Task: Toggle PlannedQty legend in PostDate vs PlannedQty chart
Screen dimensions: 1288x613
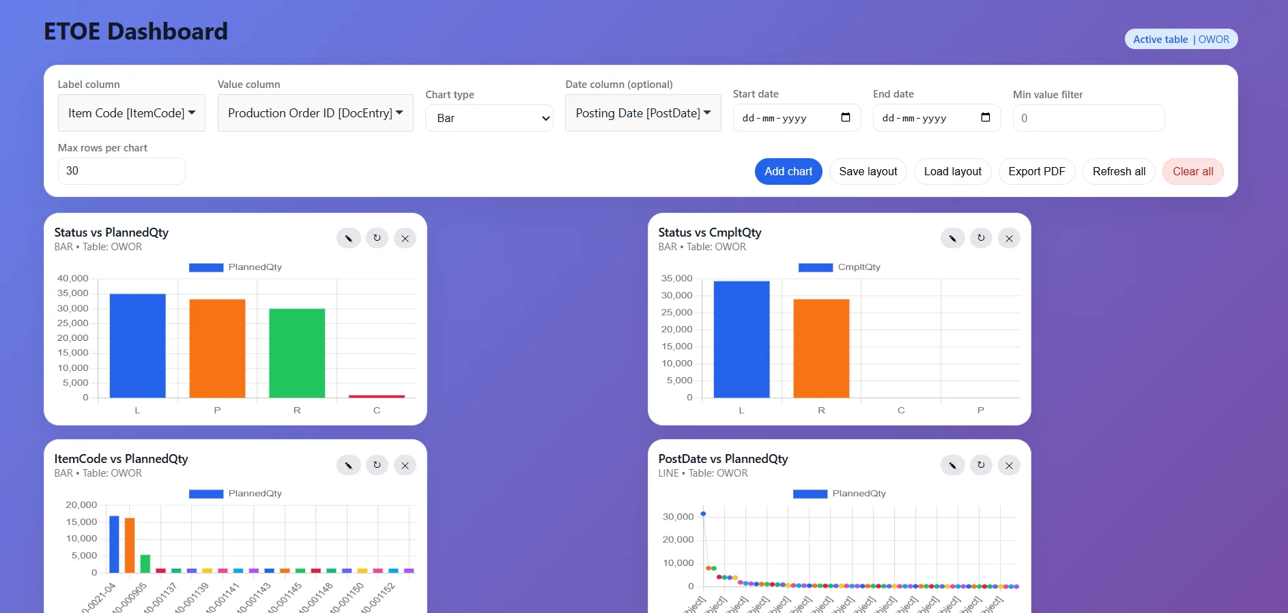Action: click(840, 494)
